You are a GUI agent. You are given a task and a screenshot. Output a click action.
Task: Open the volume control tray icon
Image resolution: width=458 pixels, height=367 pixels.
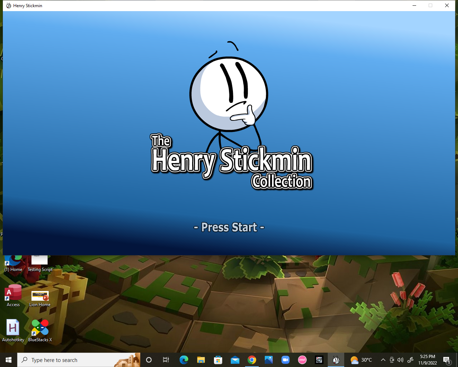tap(400, 360)
